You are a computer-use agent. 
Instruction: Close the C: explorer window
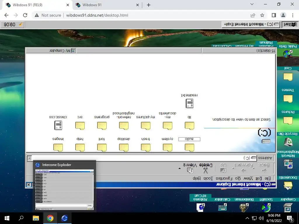[x=28, y=185]
